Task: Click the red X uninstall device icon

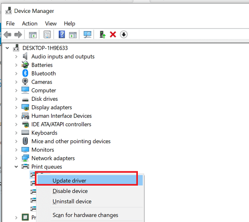Action: (113, 35)
